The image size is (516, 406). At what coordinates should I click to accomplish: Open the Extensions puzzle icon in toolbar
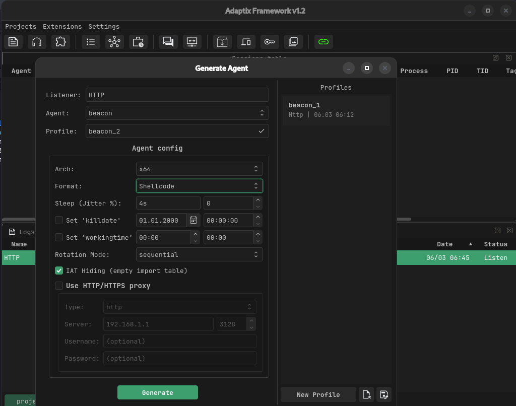click(x=60, y=42)
